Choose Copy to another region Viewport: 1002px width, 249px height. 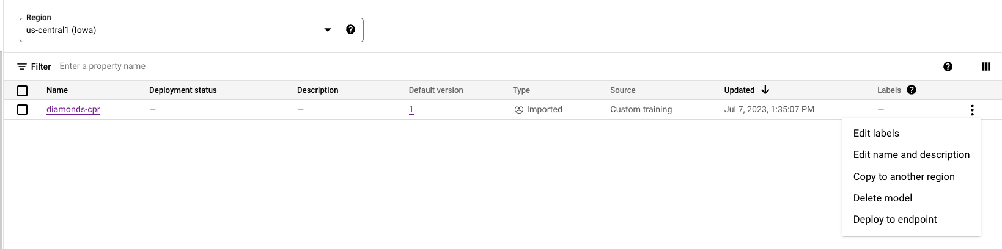pos(904,176)
